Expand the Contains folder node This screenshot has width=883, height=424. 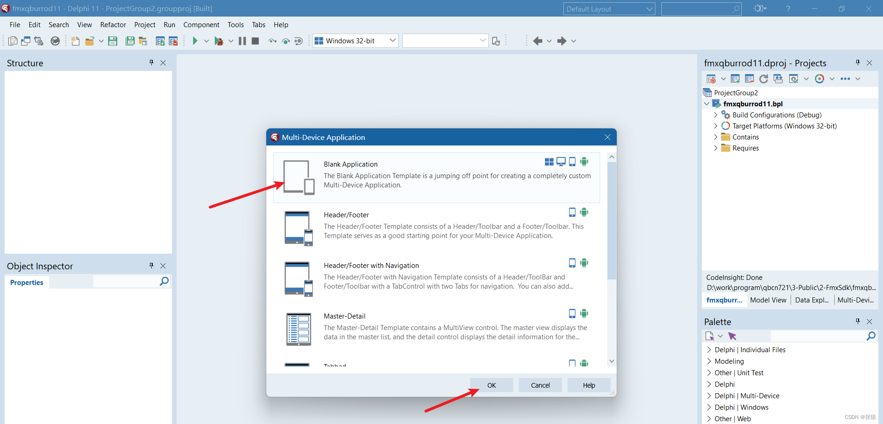coord(716,137)
